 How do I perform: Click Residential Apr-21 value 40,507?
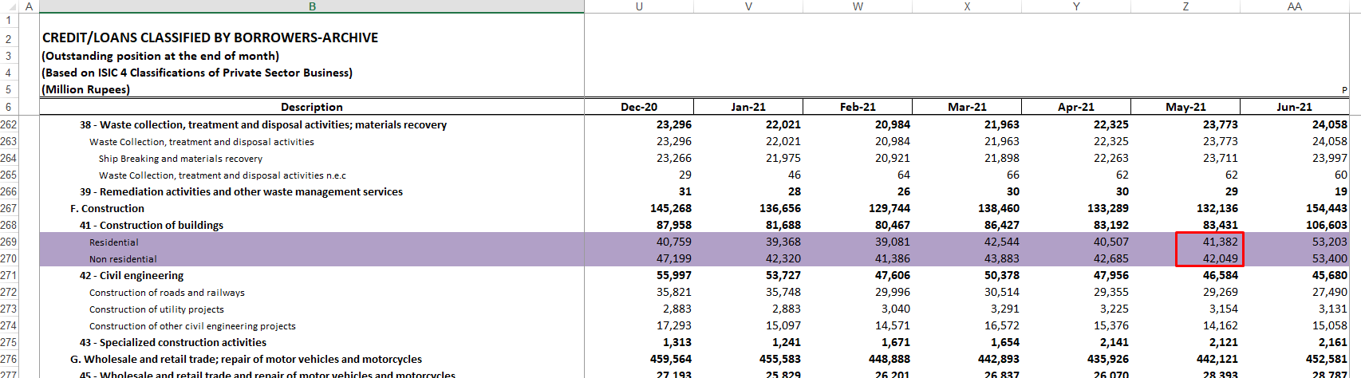coord(1110,242)
